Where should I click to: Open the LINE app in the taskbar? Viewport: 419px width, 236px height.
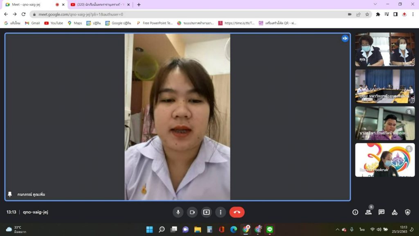270,229
